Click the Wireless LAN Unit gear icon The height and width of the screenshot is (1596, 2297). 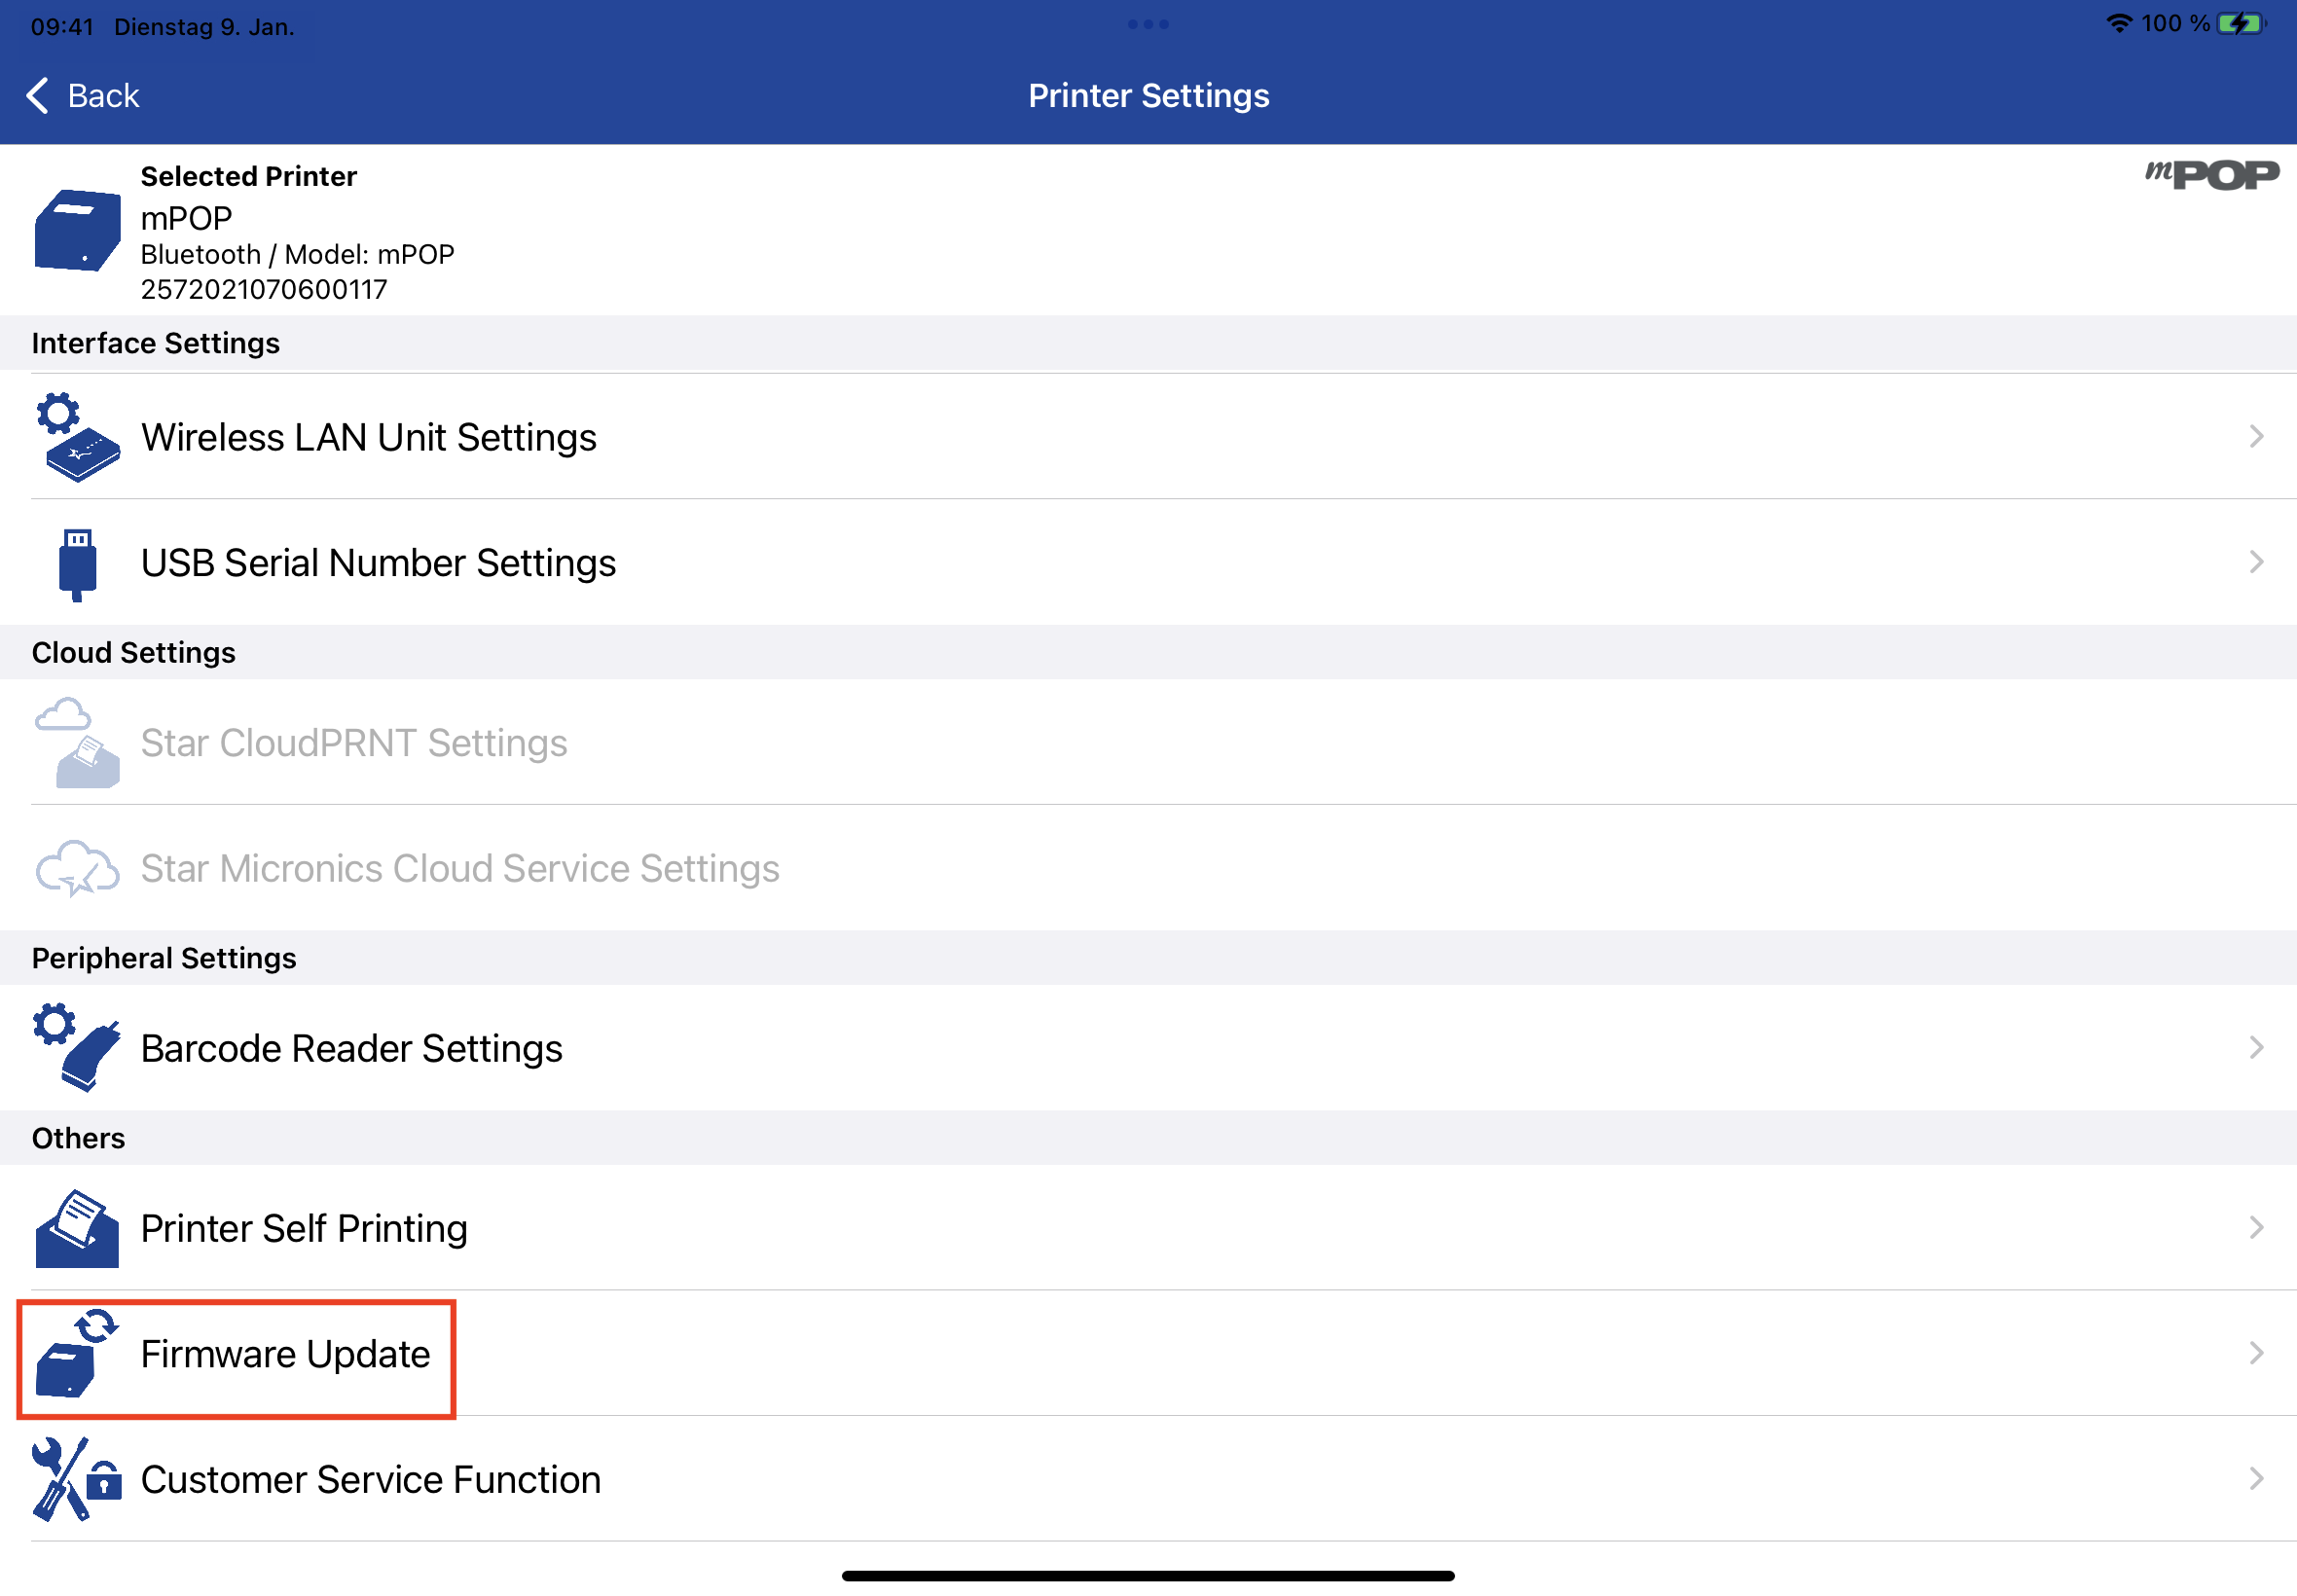pyautogui.click(x=77, y=437)
